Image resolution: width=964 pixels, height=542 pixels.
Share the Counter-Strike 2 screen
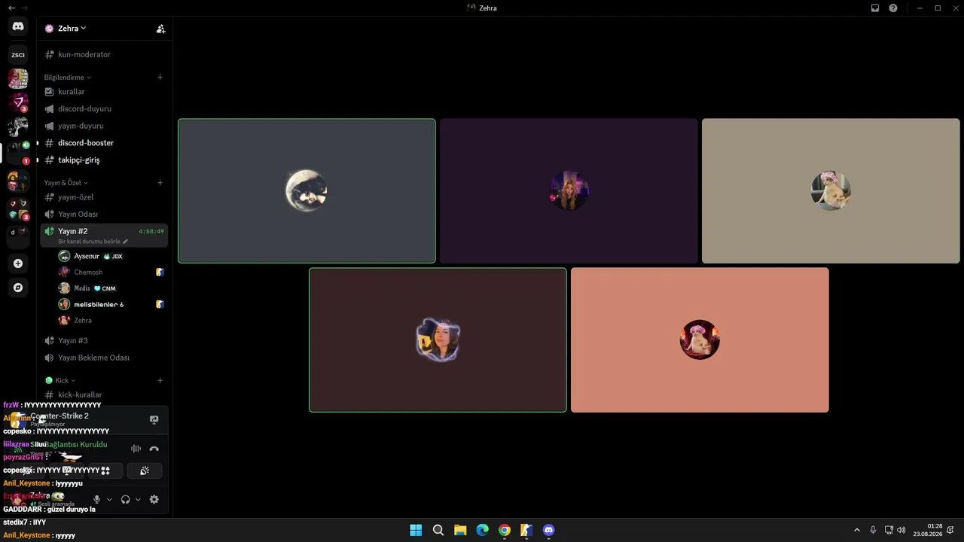154,420
